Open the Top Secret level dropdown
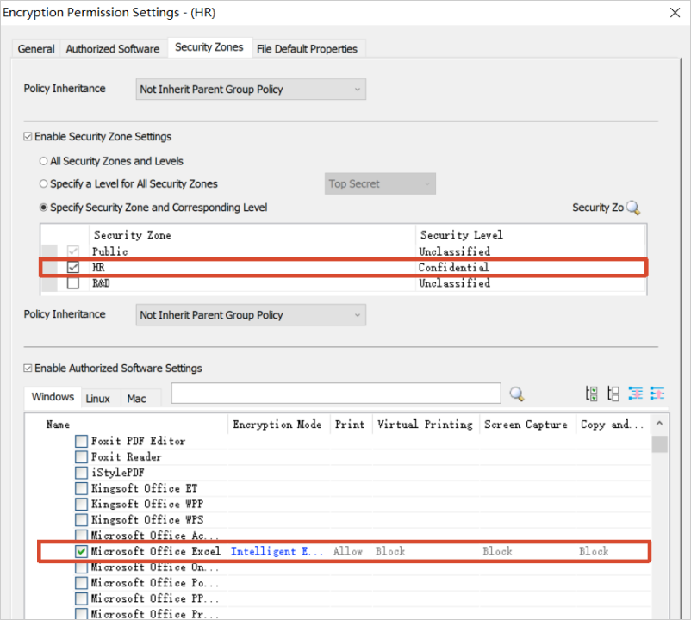 (380, 183)
